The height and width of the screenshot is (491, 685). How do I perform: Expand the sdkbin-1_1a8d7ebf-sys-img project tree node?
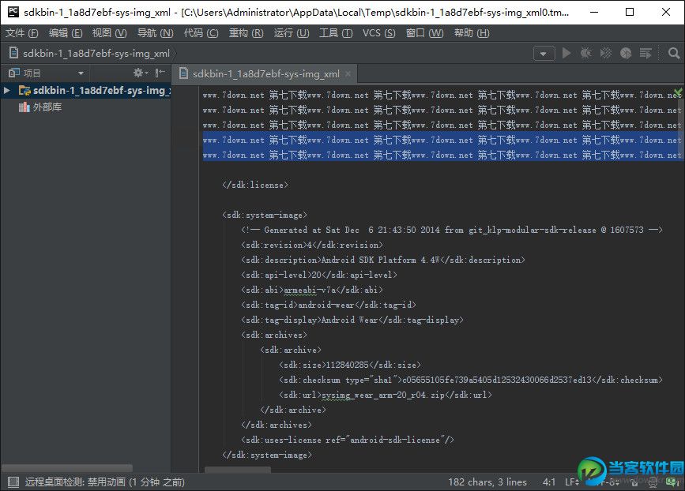coord(8,90)
